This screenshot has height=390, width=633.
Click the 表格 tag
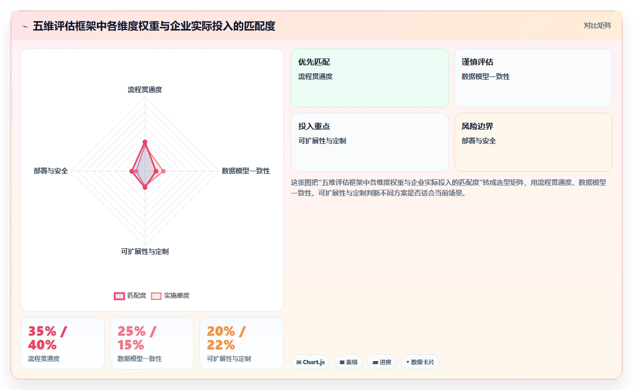click(348, 362)
